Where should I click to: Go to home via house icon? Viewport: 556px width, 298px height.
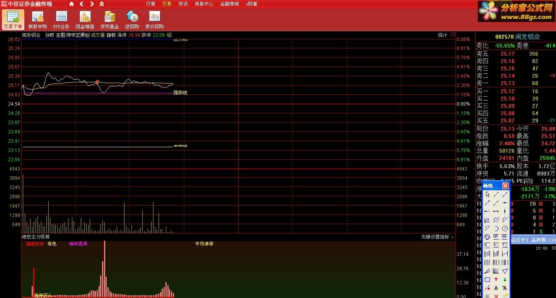(72, 4)
